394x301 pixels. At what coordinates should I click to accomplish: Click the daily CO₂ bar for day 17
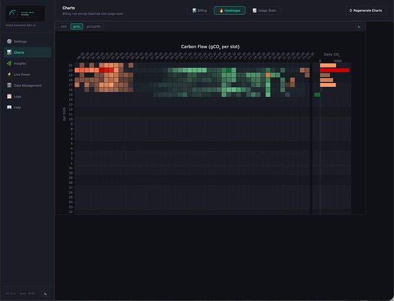pyautogui.click(x=328, y=85)
